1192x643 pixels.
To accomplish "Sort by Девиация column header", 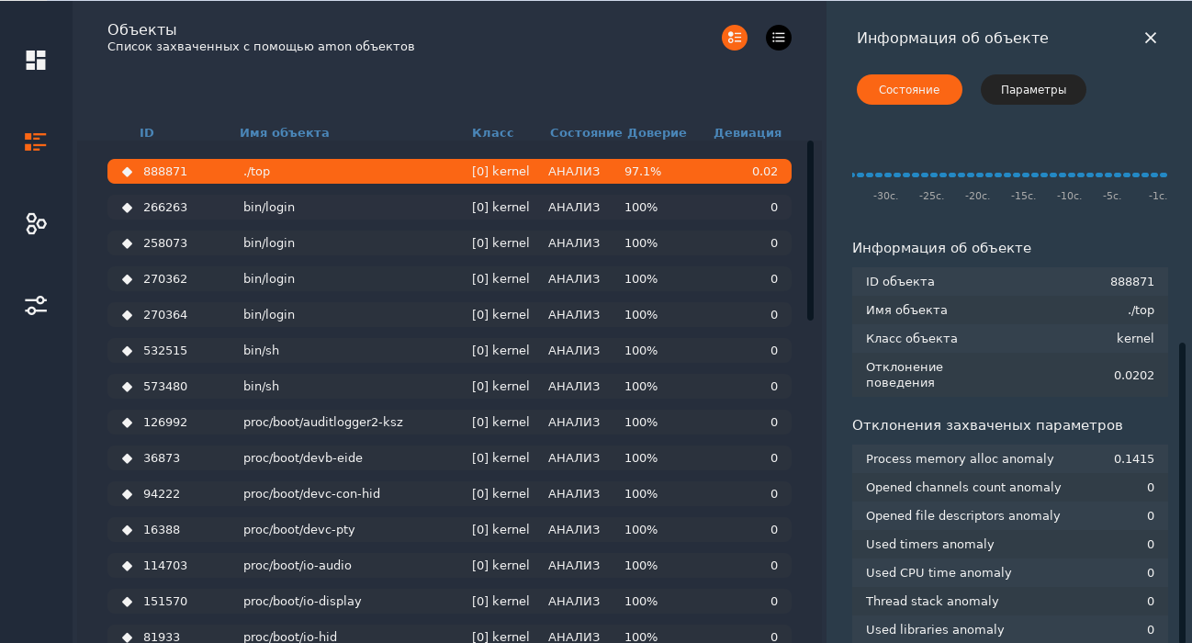I will (x=747, y=133).
